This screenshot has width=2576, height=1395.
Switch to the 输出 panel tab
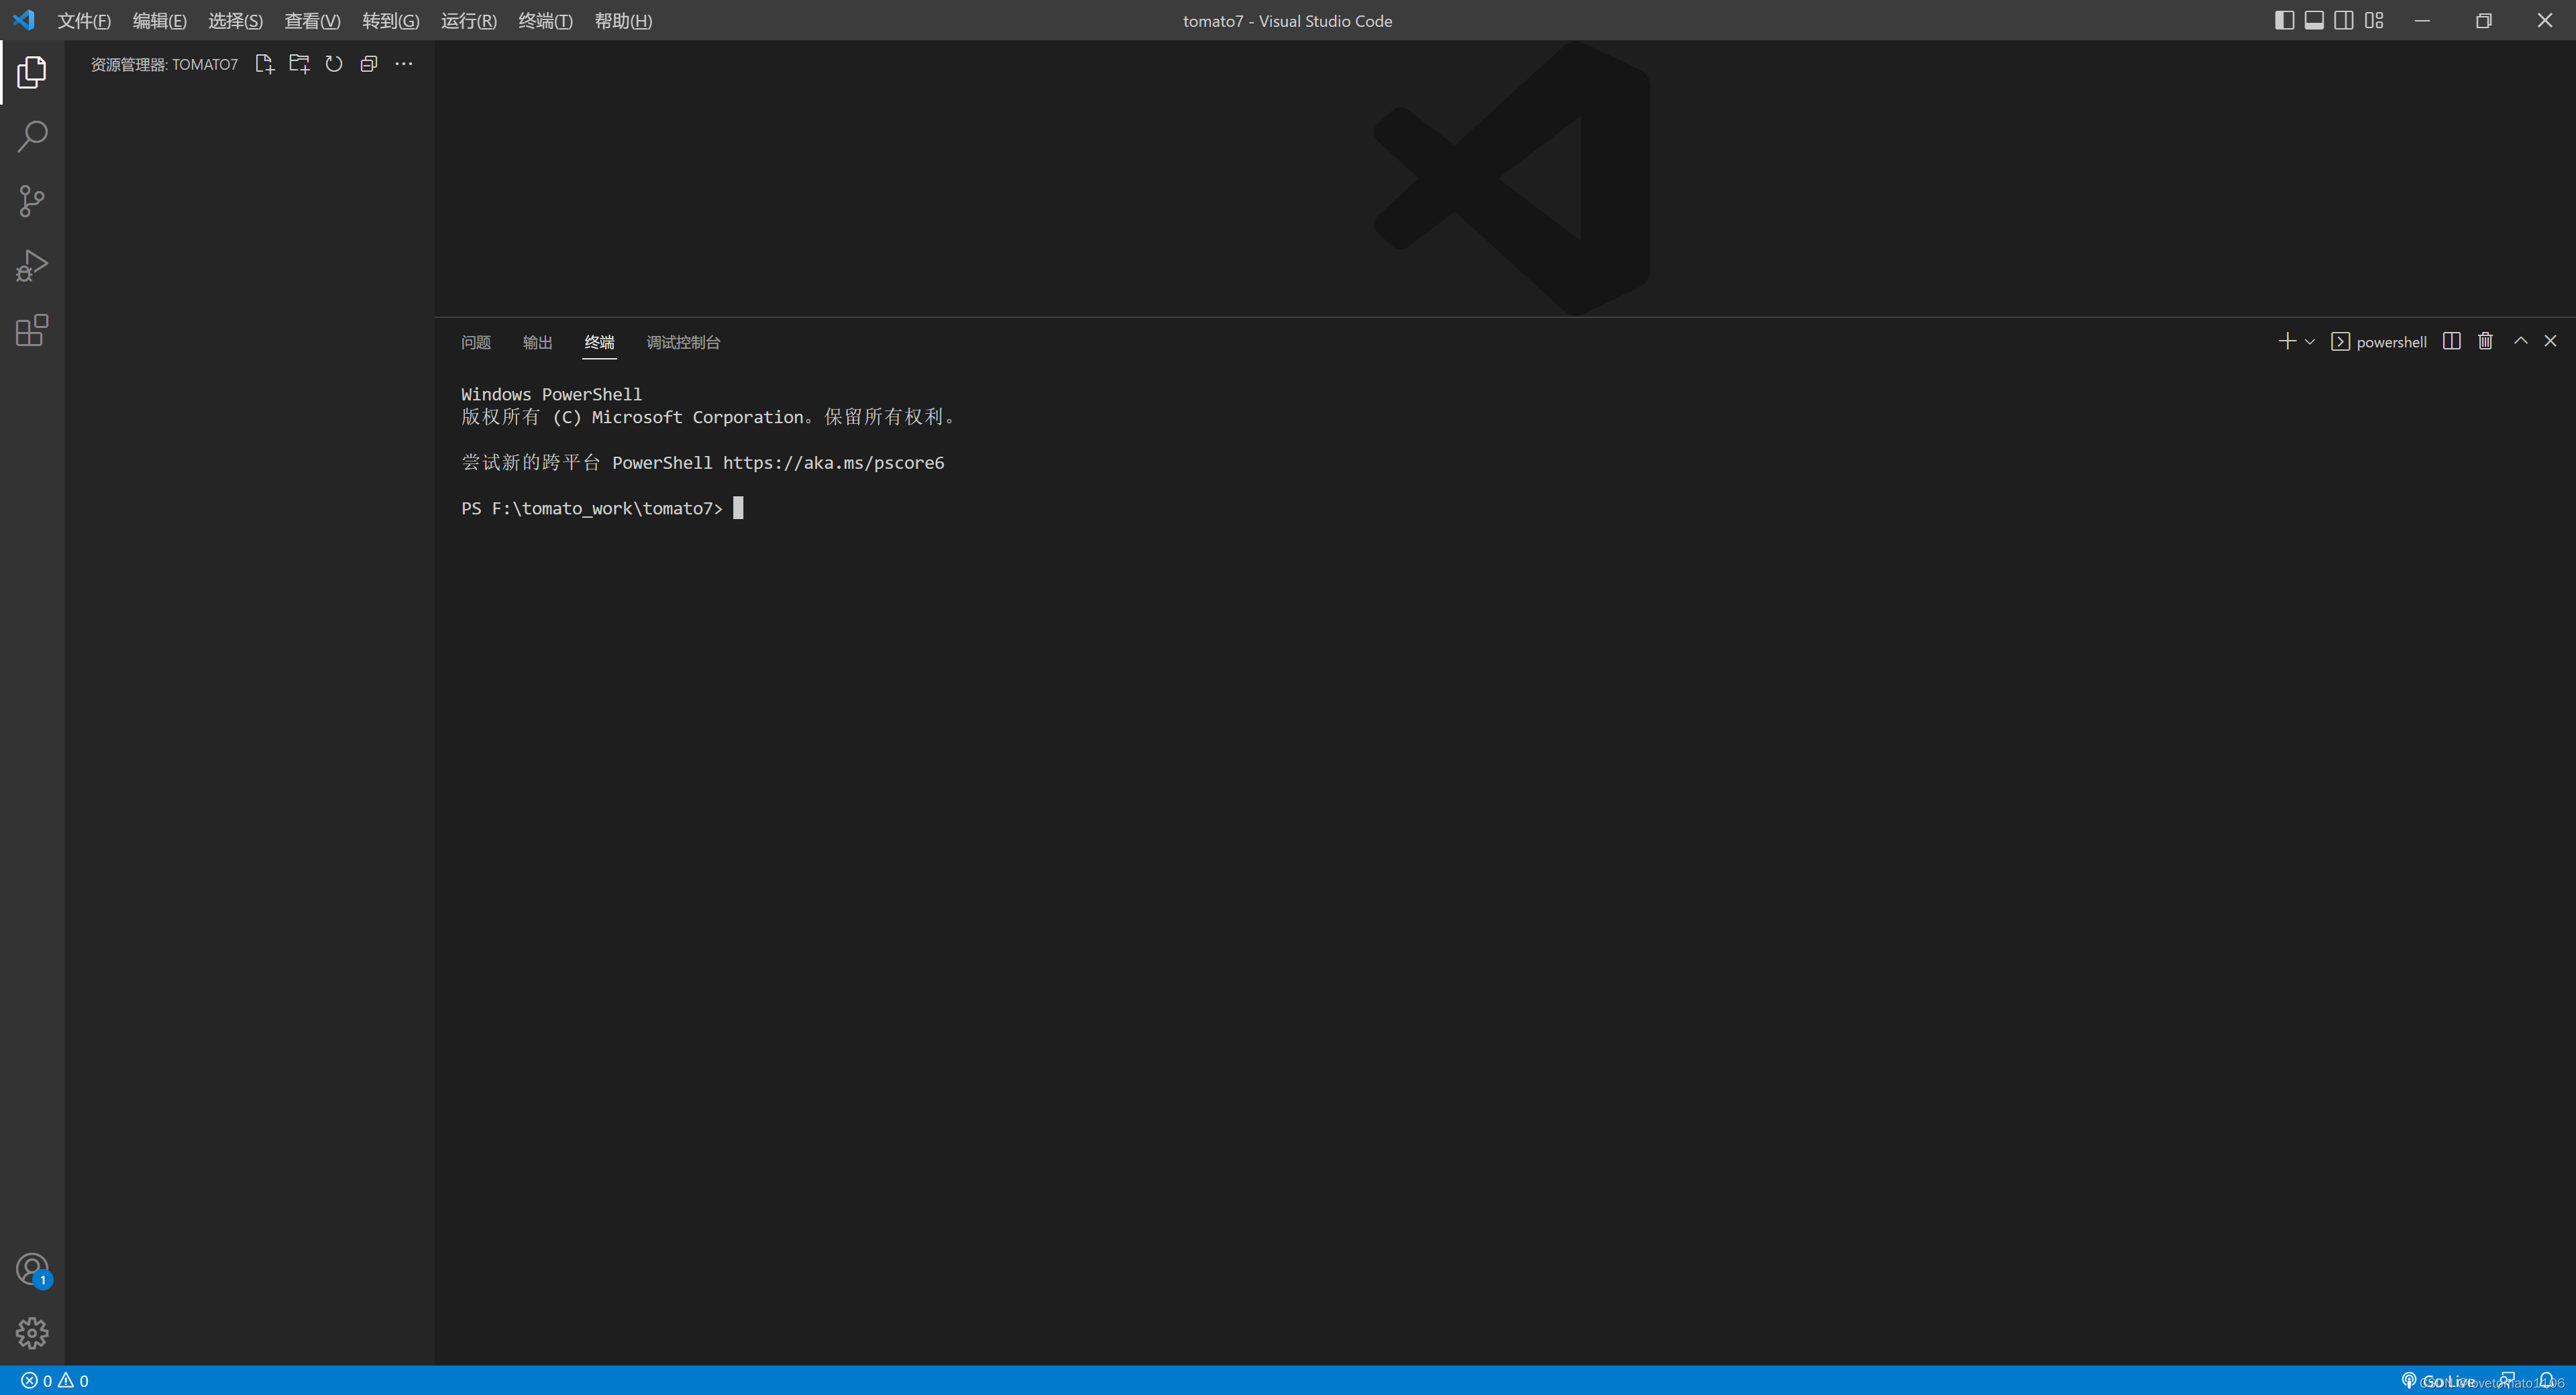pos(538,342)
